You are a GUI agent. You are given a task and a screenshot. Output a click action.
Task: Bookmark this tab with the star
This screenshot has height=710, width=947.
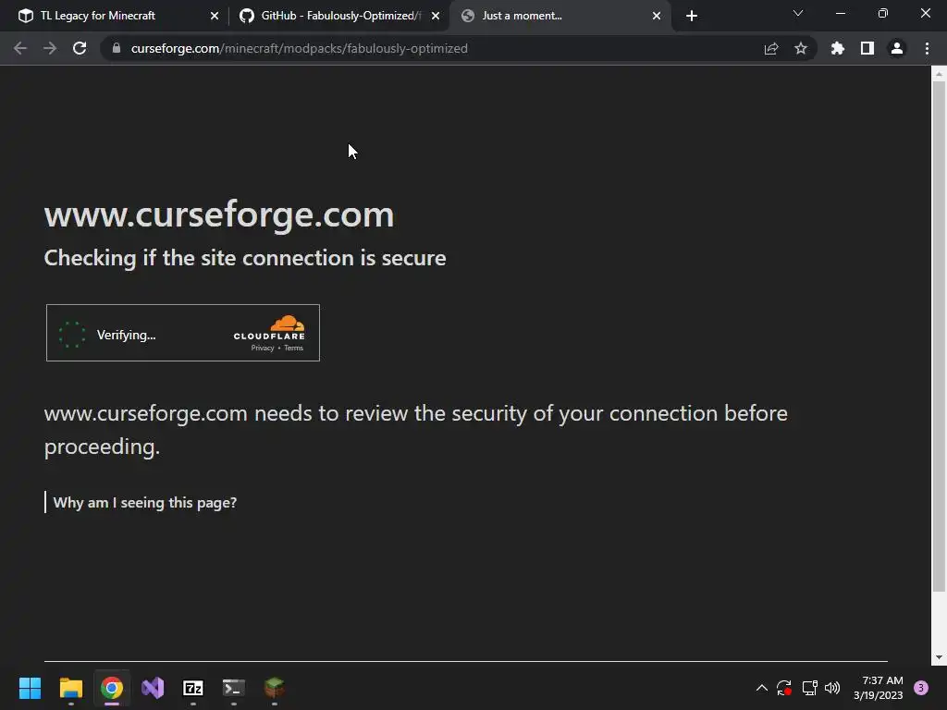pyautogui.click(x=801, y=48)
